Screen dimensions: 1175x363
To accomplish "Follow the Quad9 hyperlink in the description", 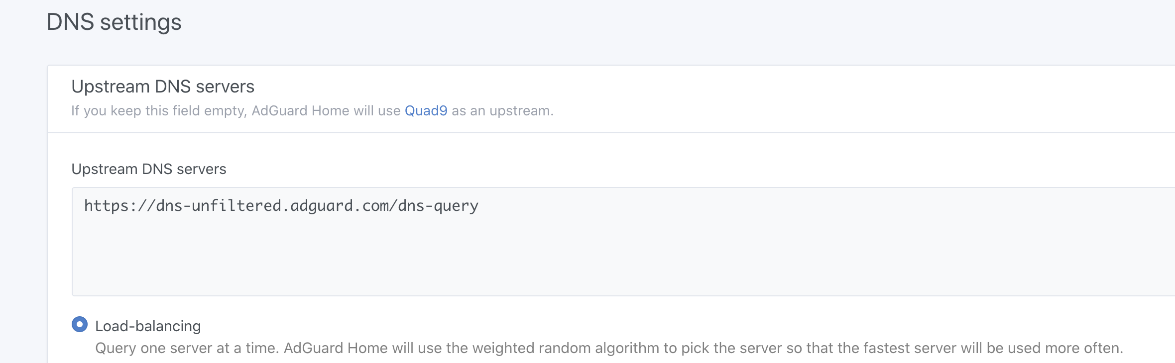I will pos(426,111).
